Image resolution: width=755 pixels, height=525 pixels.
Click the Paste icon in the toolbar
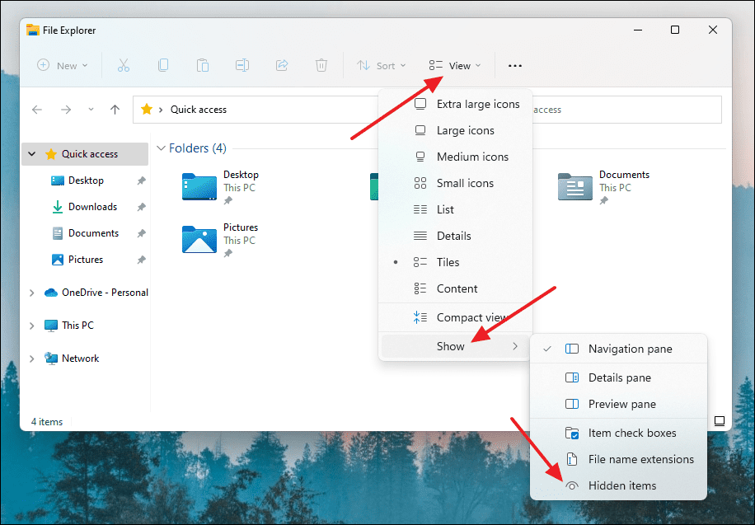(x=203, y=65)
